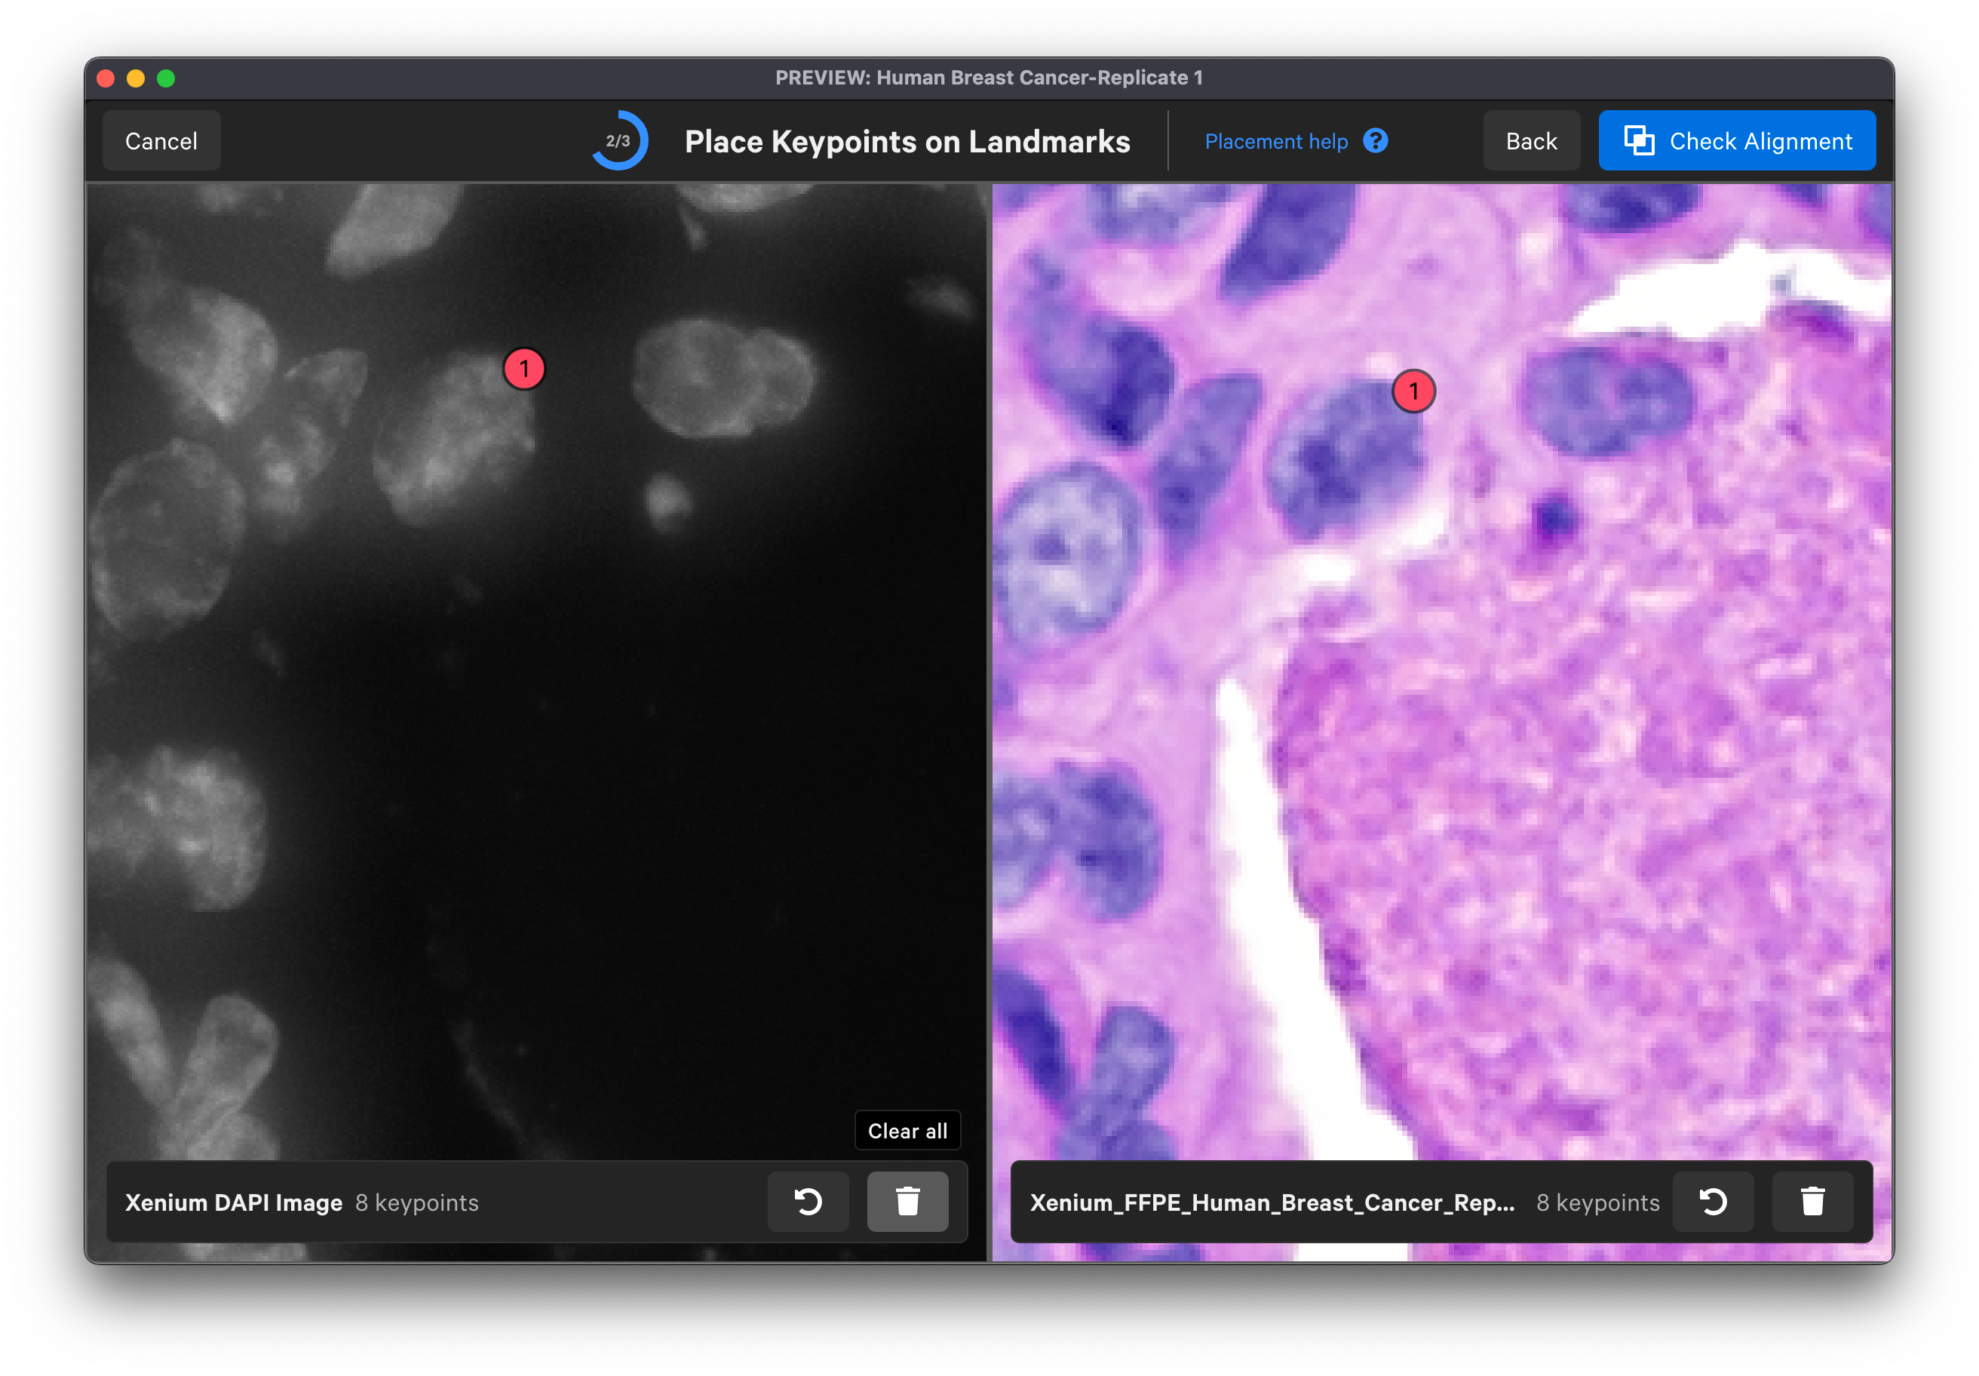Viewport: 1979px width, 1376px height.
Task: Click the window title 'PREVIEW: Human Breast Cancer-Replicate 1'
Action: 989,78
